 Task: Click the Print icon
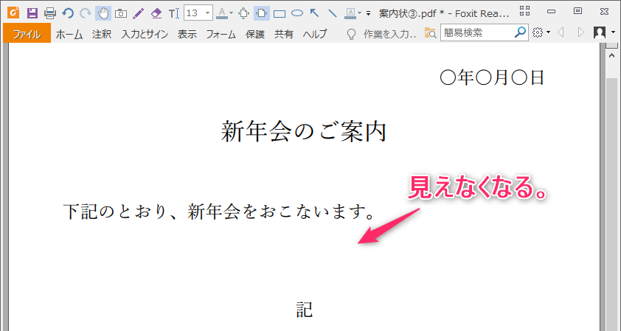pyautogui.click(x=49, y=13)
